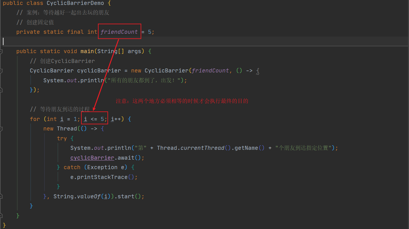Click the 'e.printStackTrace()' statement
This screenshot has height=229, width=409.
tap(104, 177)
